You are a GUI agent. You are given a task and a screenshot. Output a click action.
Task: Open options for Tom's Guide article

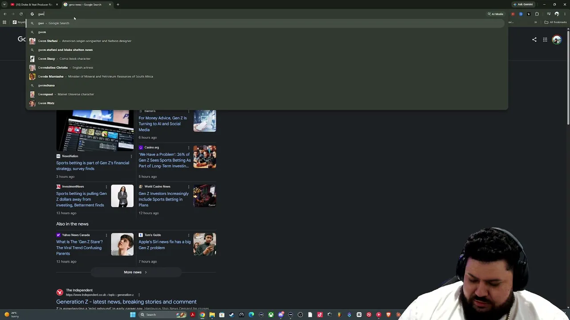(x=188, y=235)
